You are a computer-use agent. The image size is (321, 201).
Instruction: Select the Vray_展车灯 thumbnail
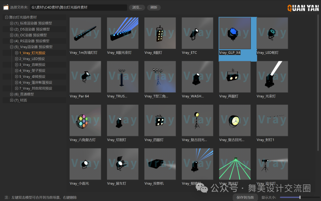pos(123,164)
